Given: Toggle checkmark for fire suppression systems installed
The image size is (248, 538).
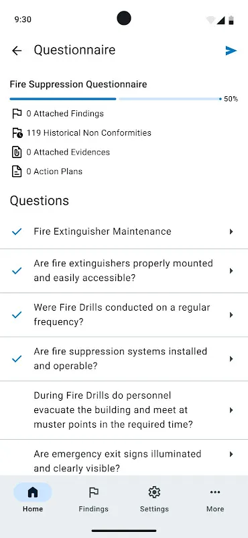Looking at the screenshot, I should [17, 358].
